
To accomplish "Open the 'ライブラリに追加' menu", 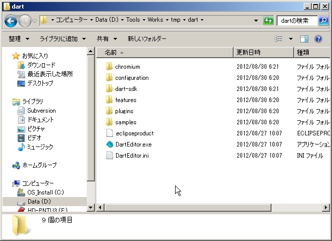I will pos(63,39).
